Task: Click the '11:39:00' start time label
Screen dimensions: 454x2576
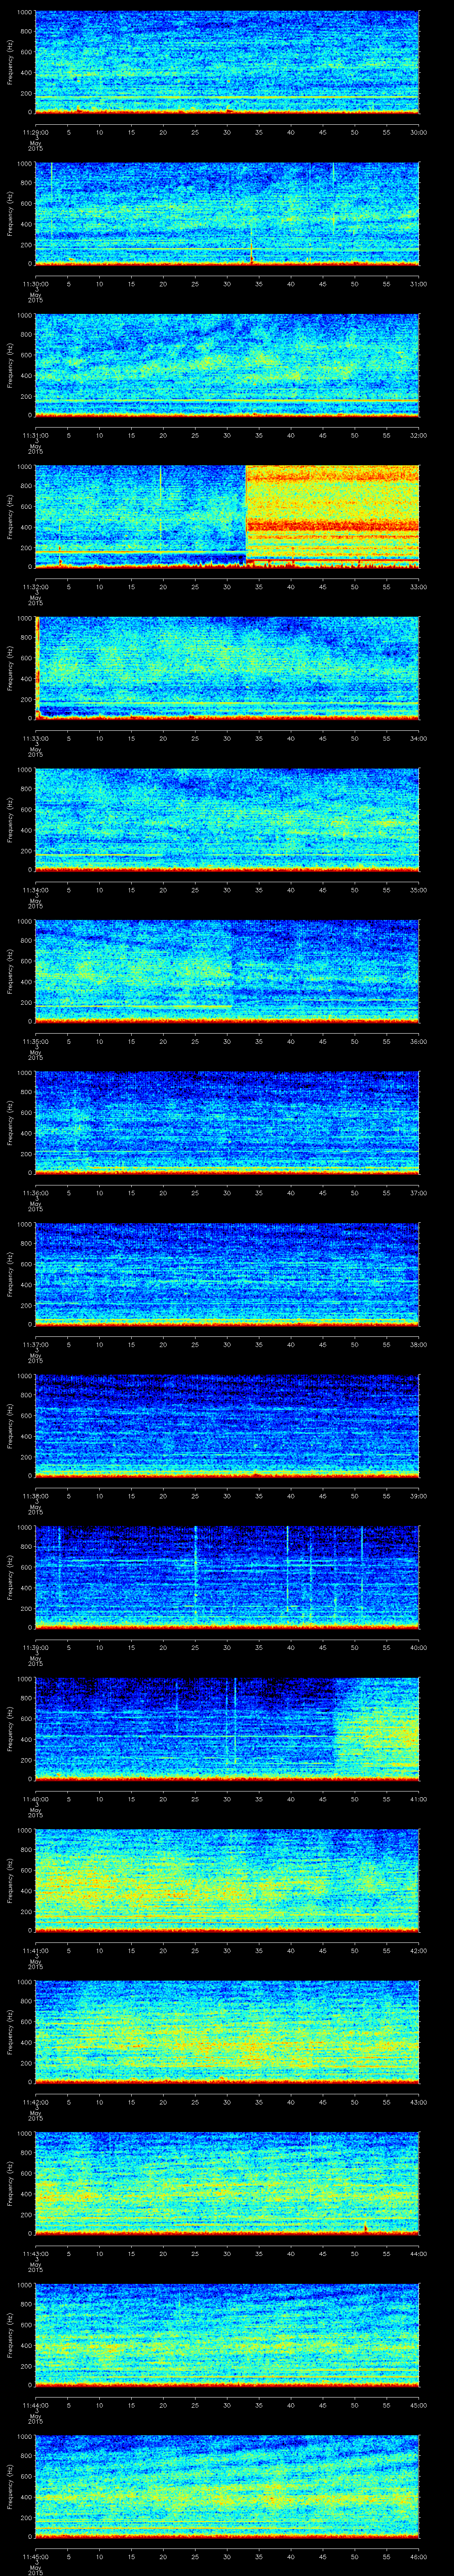Action: pos(35,1647)
